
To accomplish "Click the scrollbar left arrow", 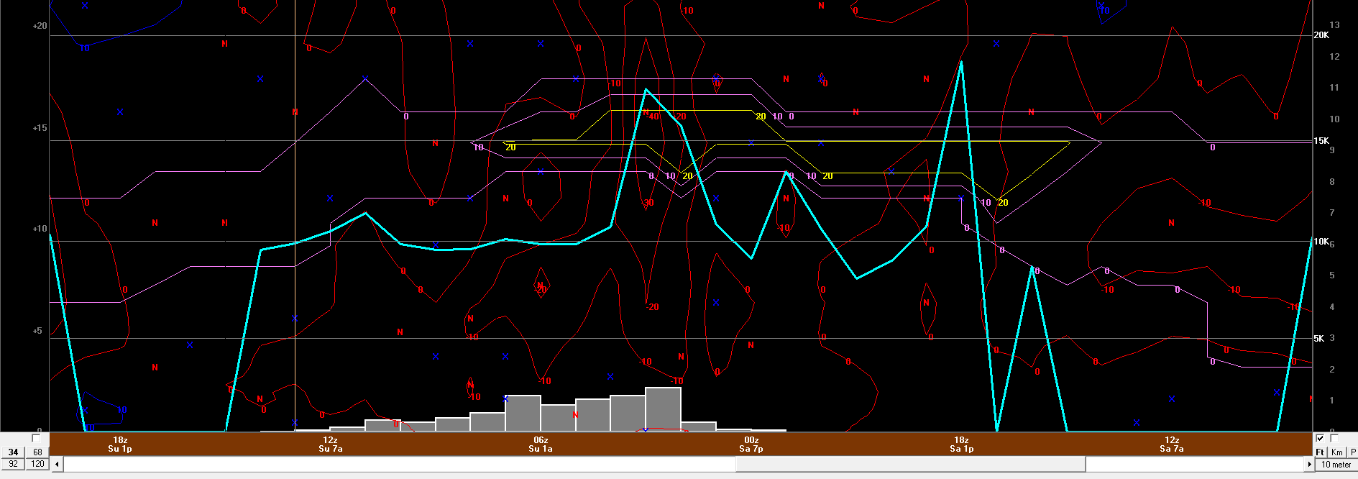I will tap(58, 465).
